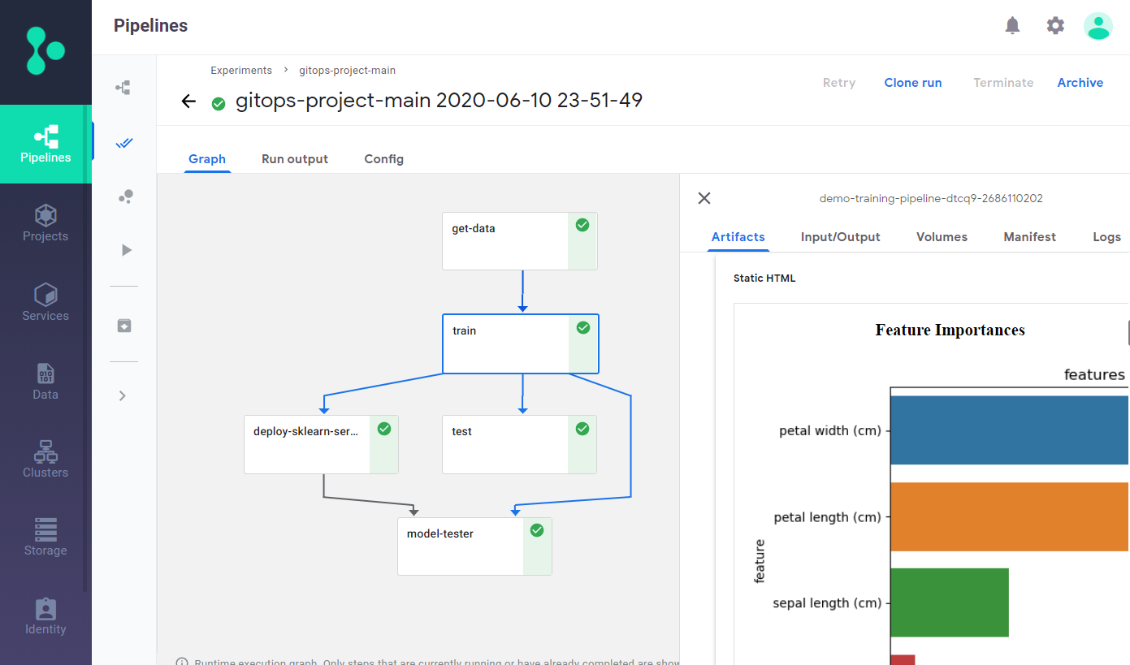The image size is (1130, 665).
Task: Click the Static HTML label
Action: pos(764,278)
